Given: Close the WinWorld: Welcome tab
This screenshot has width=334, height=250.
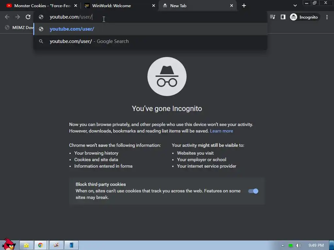Looking at the screenshot, I should [x=154, y=6].
